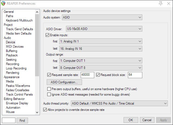This screenshot has height=125, width=173.
Task: Select Audio in the preferences tree
Action: pyautogui.click(x=7, y=38)
